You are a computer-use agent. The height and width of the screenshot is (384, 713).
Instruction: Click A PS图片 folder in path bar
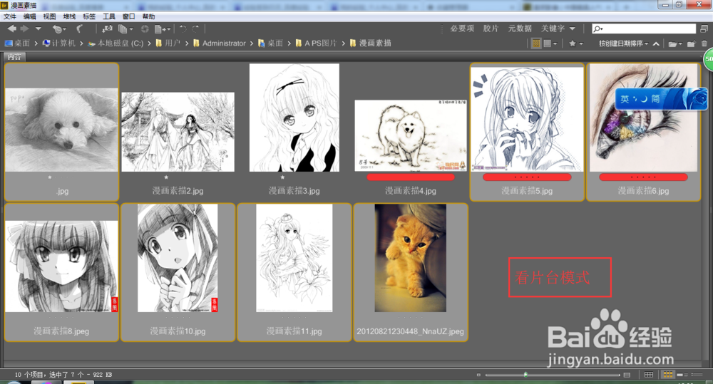(x=316, y=43)
